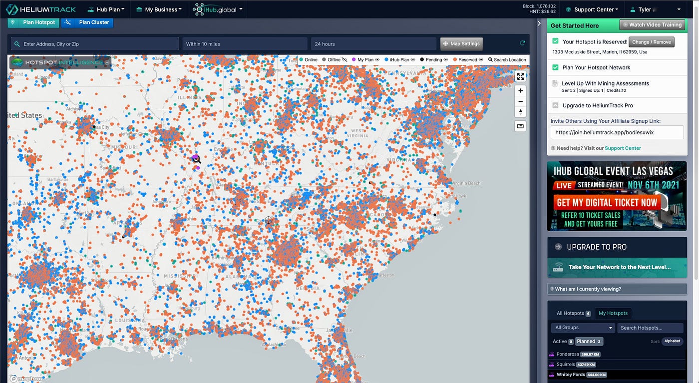The height and width of the screenshot is (383, 699).
Task: Toggle My Plan visibility eye
Action: click(x=377, y=60)
